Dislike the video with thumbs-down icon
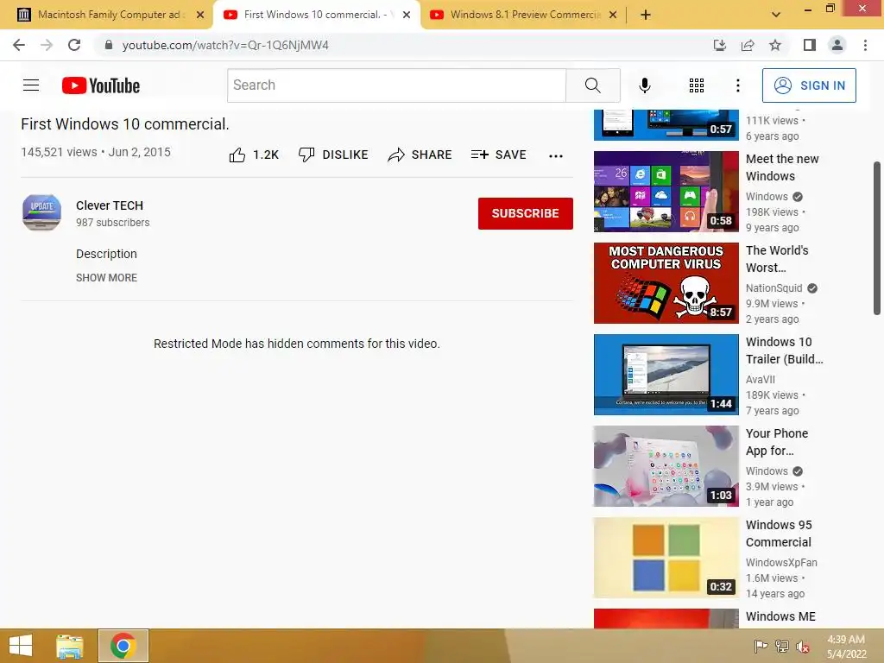The width and height of the screenshot is (884, 663). (306, 155)
